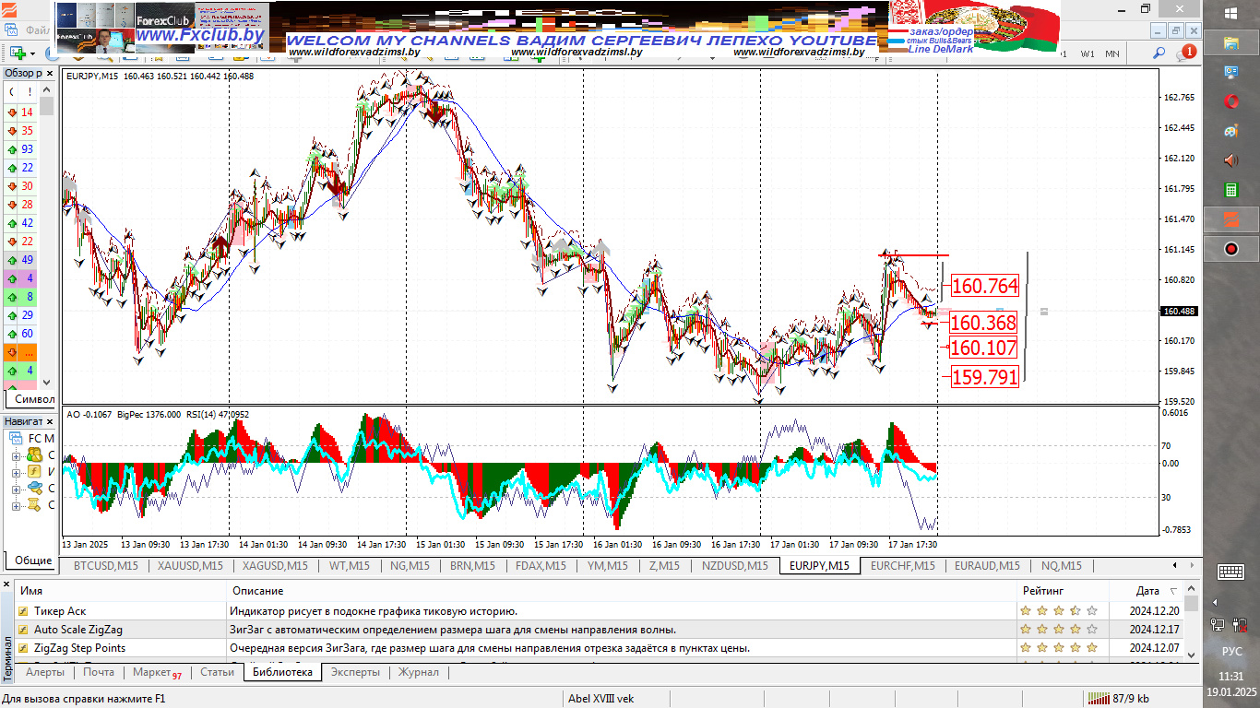The height and width of the screenshot is (708, 1260).
Task: Switch chart to MN timeframe
Action: point(1112,53)
